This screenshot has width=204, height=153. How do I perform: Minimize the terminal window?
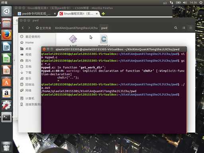pos(48,49)
